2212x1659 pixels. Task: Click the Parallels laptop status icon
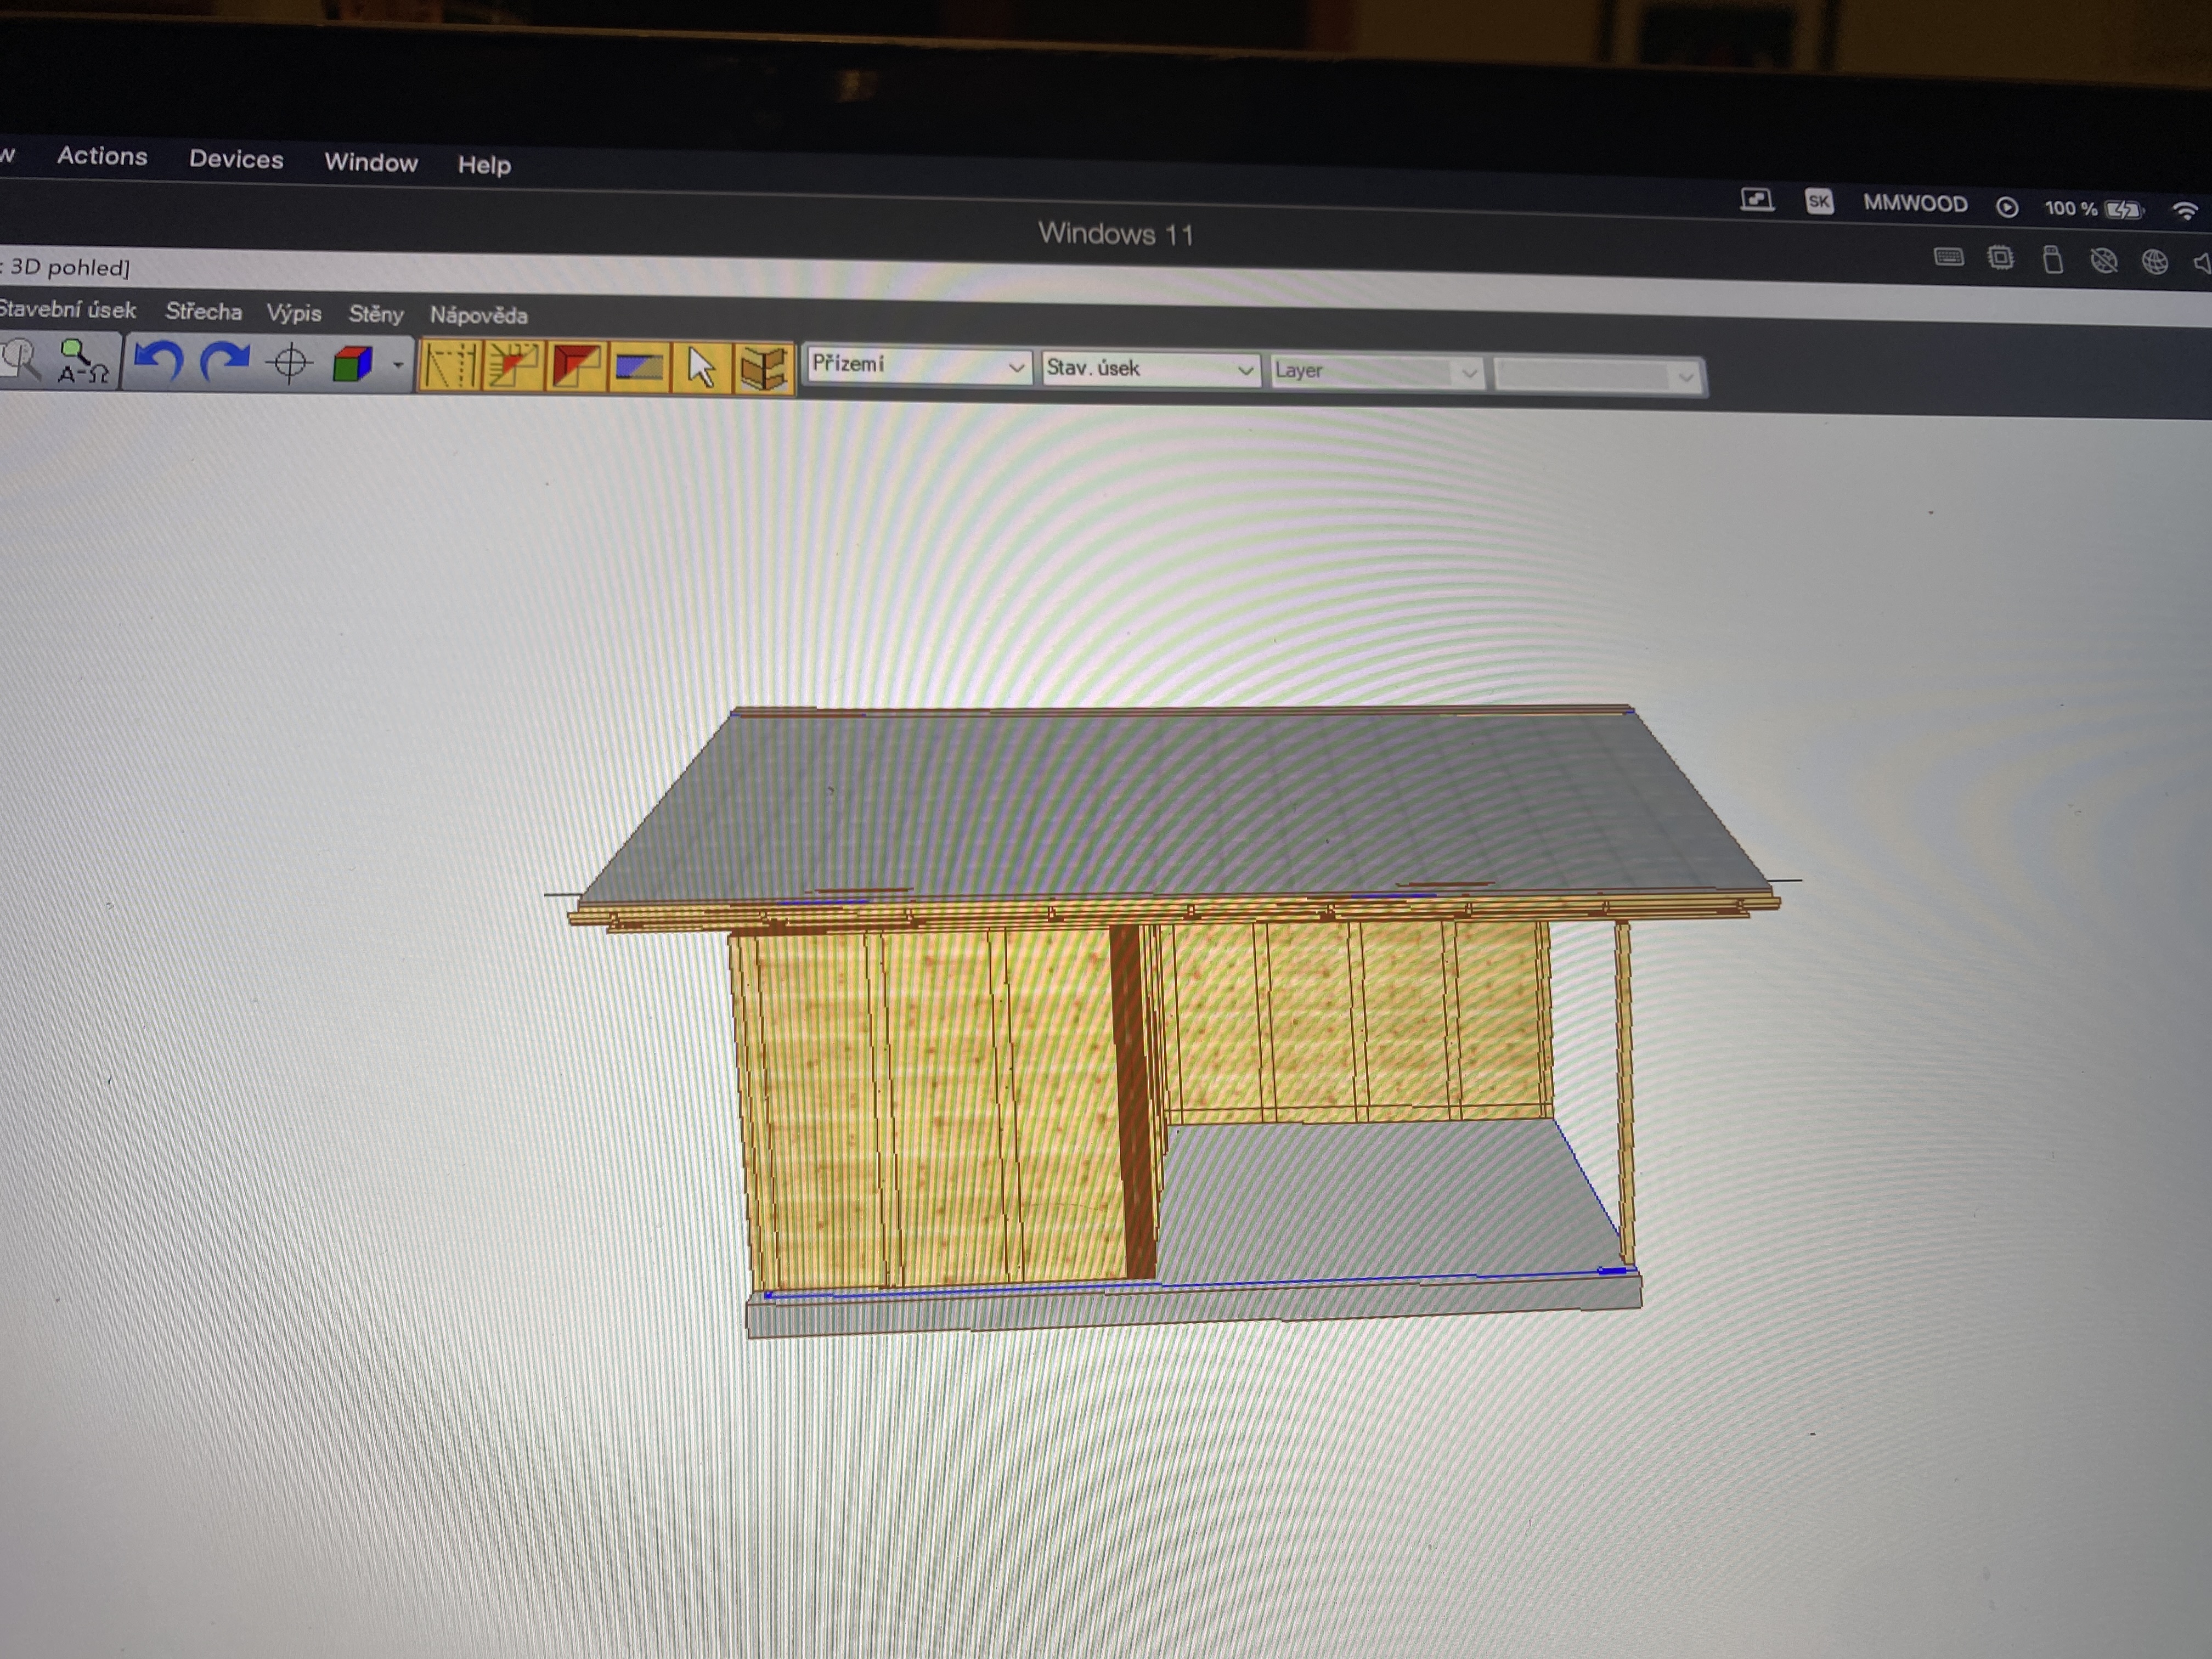coord(1757,200)
